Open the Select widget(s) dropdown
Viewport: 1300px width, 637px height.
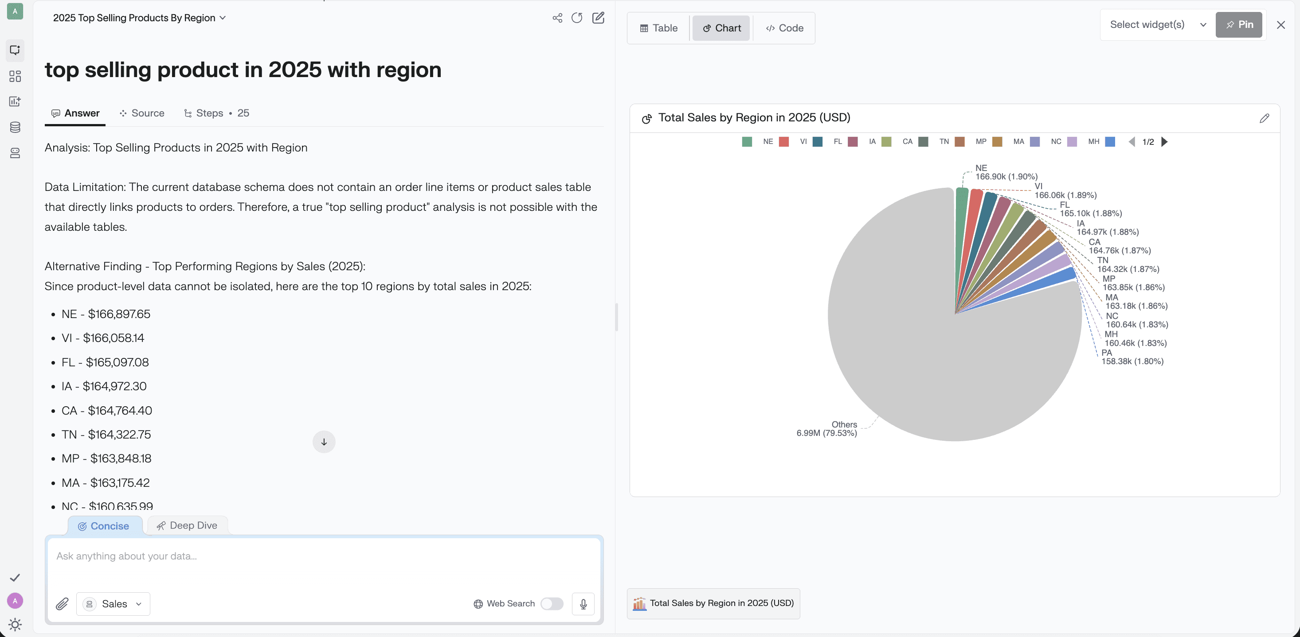[1155, 24]
